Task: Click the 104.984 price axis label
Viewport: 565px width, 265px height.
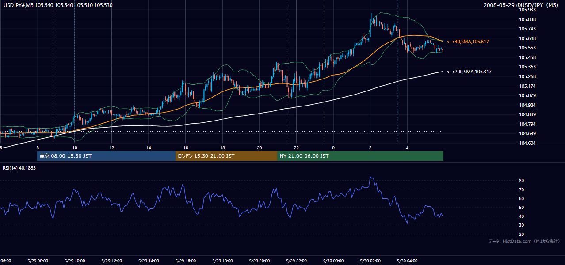Action: (527, 105)
